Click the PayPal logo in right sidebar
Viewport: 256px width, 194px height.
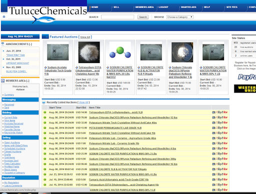[246, 77]
